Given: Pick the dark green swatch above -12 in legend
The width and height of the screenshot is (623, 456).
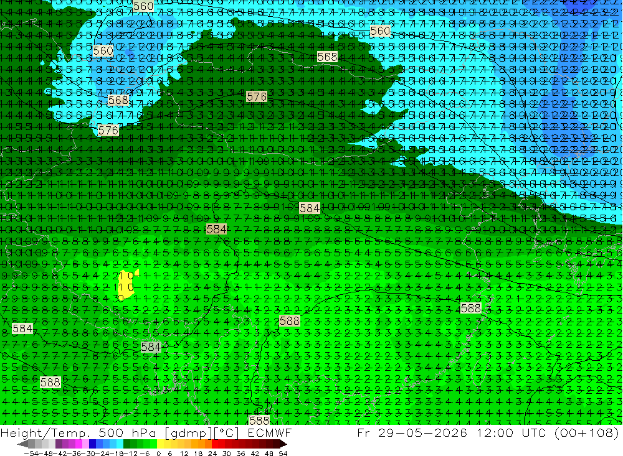Looking at the screenshot, I should coord(126,444).
